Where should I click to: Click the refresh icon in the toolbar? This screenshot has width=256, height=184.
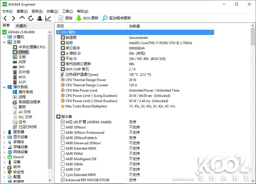point(31,18)
